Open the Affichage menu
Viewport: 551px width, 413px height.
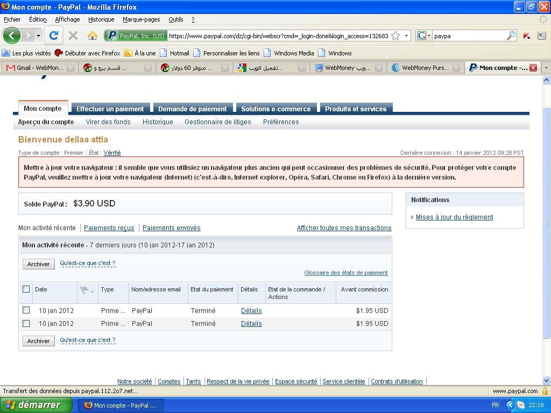click(67, 19)
